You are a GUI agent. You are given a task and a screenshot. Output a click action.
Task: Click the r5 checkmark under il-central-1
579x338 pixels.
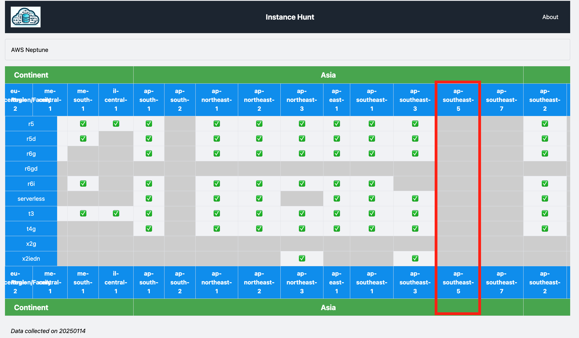pyautogui.click(x=116, y=123)
